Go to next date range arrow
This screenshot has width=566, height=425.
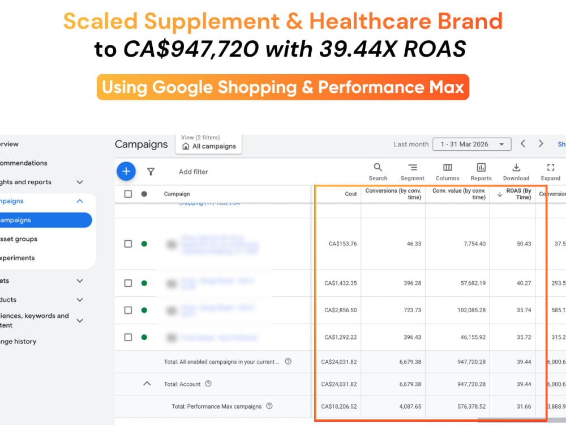(x=541, y=144)
